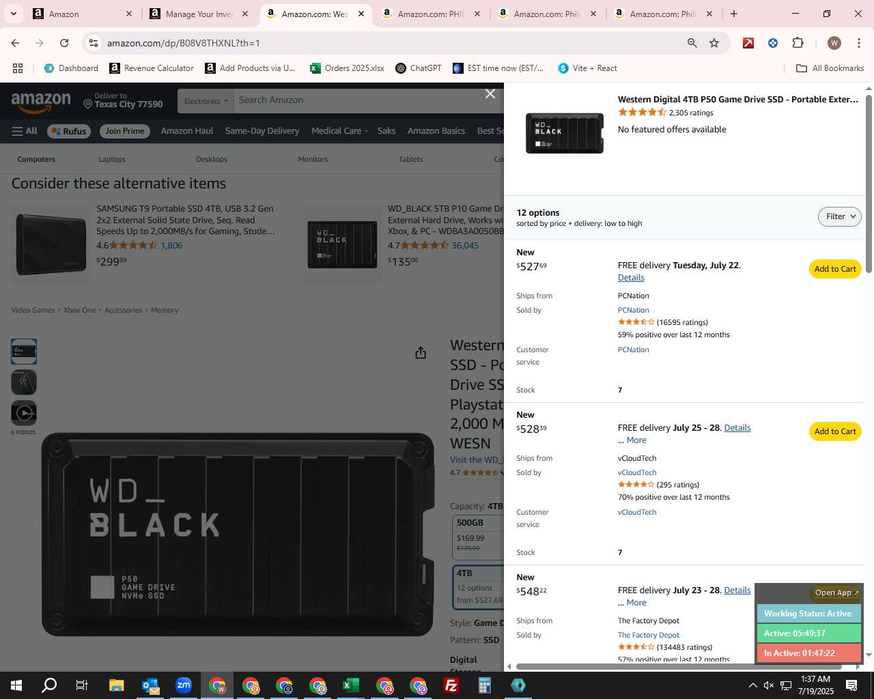Screen dimensions: 874x699
Task: Open the Chrome three-dot menu
Action: 858,43
